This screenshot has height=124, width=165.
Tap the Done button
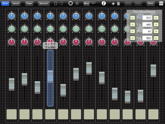pos(5,3)
